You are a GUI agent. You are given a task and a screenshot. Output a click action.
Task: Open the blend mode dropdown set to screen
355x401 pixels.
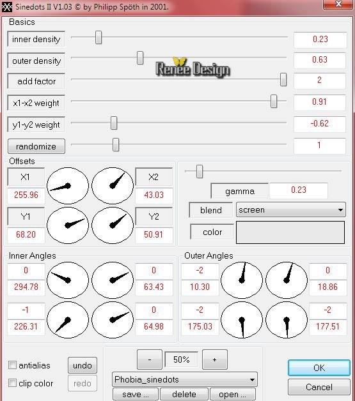point(290,209)
